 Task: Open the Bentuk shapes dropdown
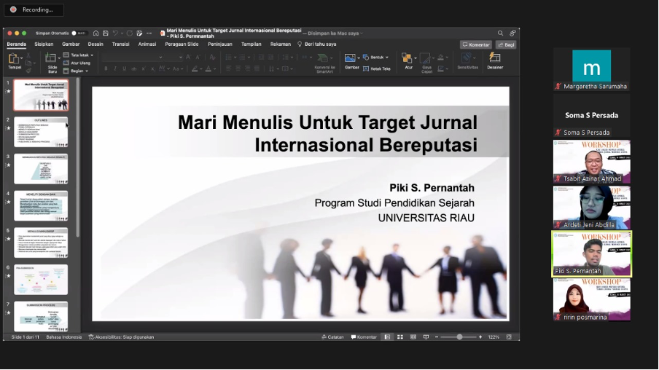pyautogui.click(x=379, y=57)
